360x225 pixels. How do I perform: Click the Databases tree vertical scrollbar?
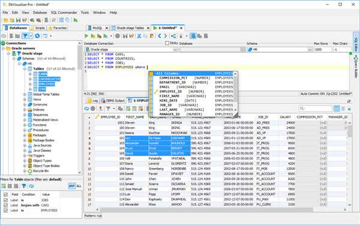[79, 107]
